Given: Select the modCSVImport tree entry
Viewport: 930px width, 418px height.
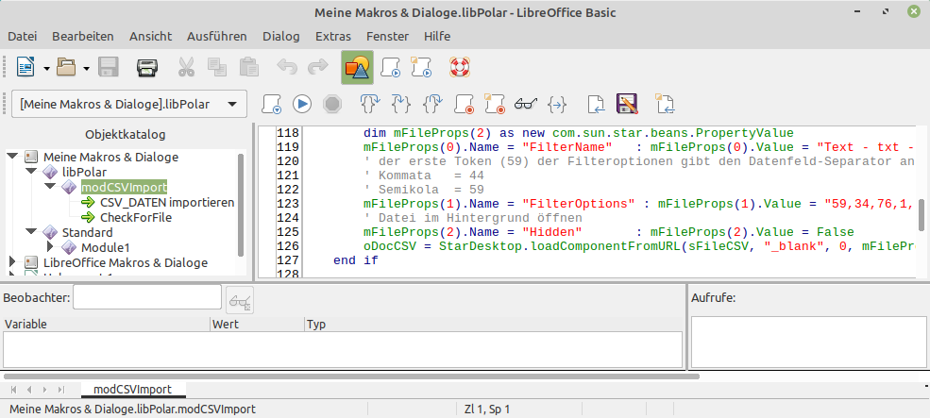Looking at the screenshot, I should click(124, 187).
